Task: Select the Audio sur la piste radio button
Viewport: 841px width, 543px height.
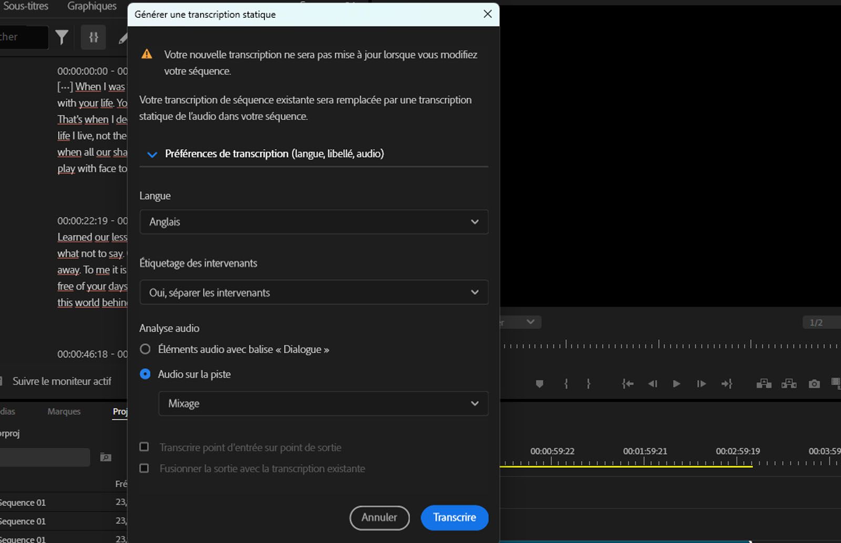Action: [145, 374]
